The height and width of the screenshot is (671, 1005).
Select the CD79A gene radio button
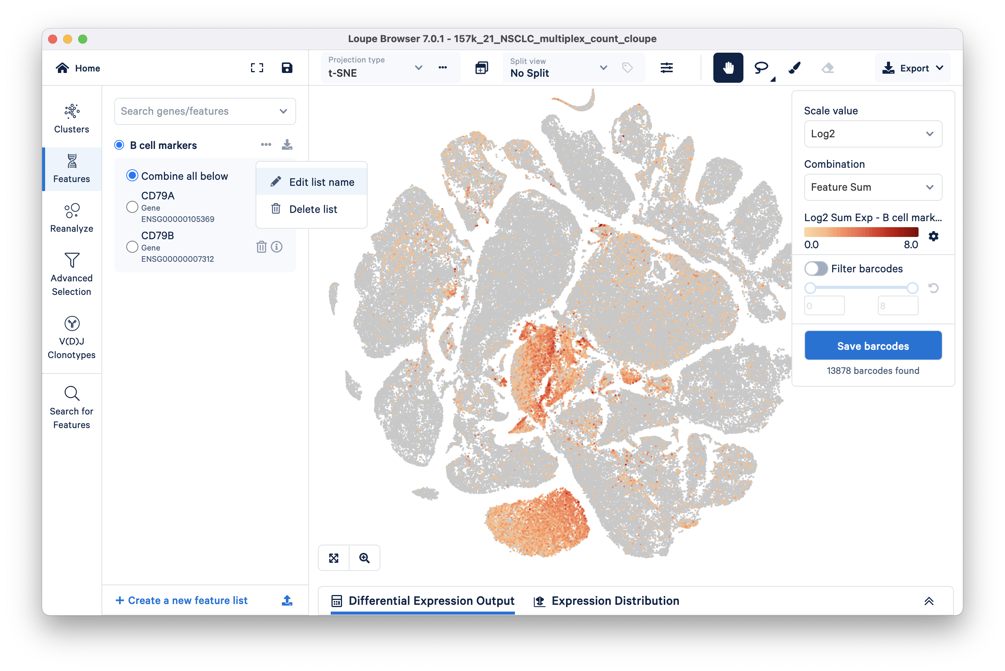(x=132, y=207)
